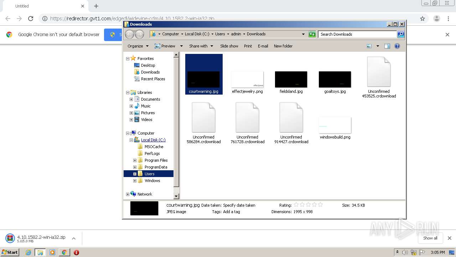Screen dimensions: 456x257
Task: Select the fieldsland.jpg file
Action: click(291, 82)
